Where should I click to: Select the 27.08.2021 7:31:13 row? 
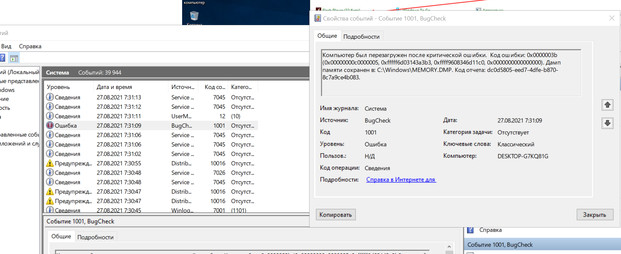[x=151, y=97]
